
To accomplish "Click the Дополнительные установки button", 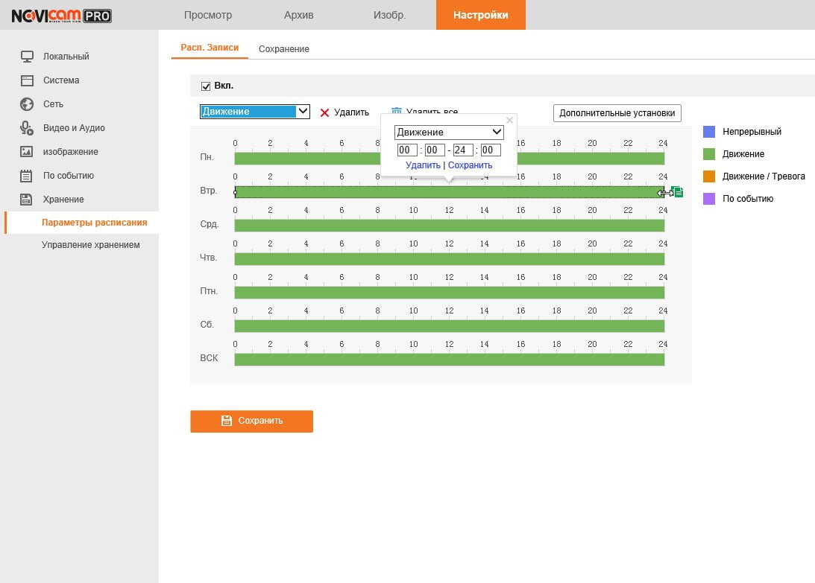I will point(617,113).
